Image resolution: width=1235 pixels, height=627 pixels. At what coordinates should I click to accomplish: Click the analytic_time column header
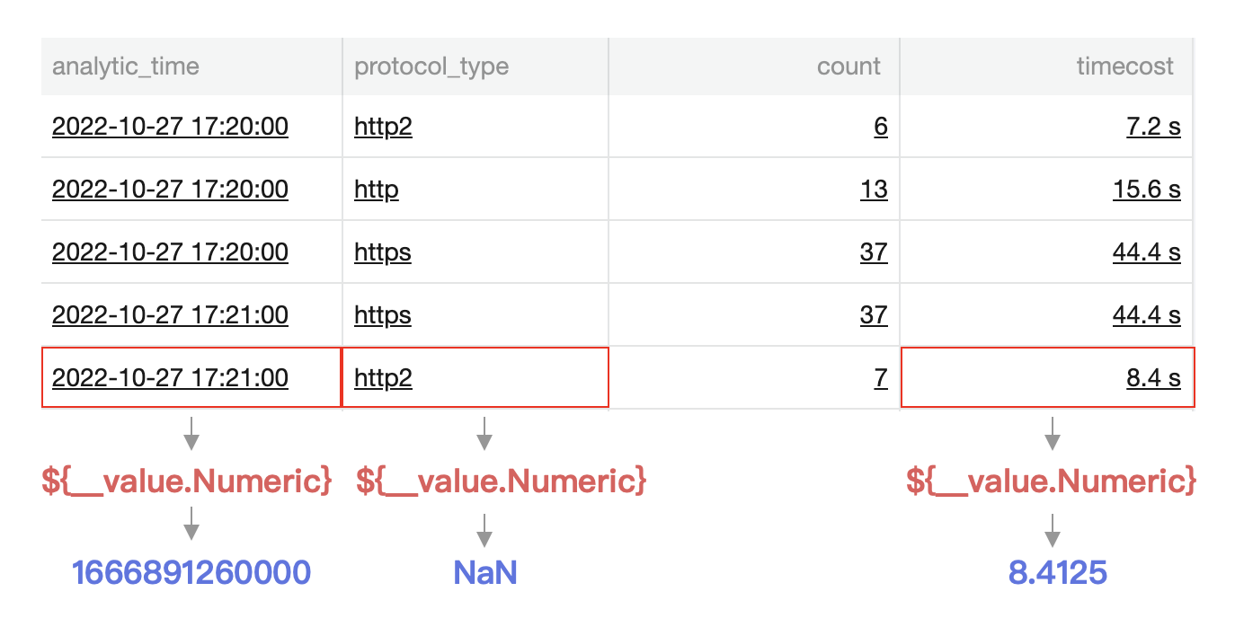click(x=126, y=66)
